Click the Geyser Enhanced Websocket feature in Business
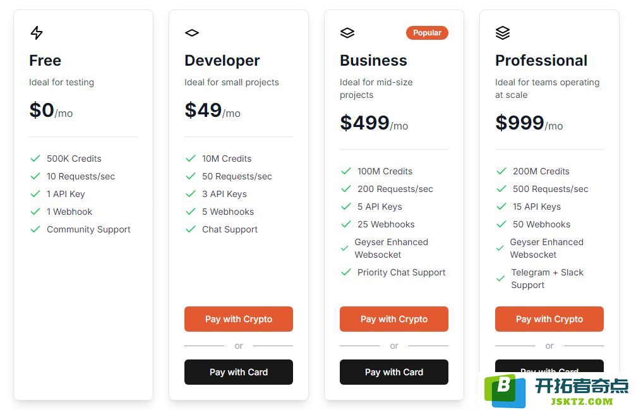The width and height of the screenshot is (636, 410). pyautogui.click(x=392, y=248)
